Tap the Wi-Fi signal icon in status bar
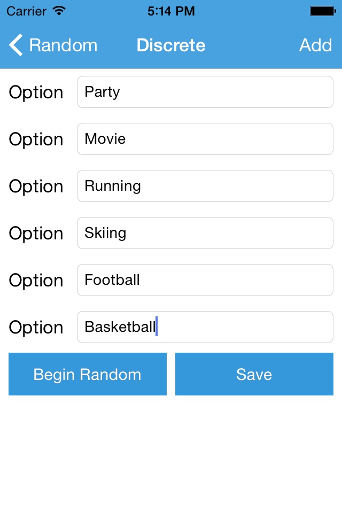The image size is (342, 513). click(x=59, y=11)
